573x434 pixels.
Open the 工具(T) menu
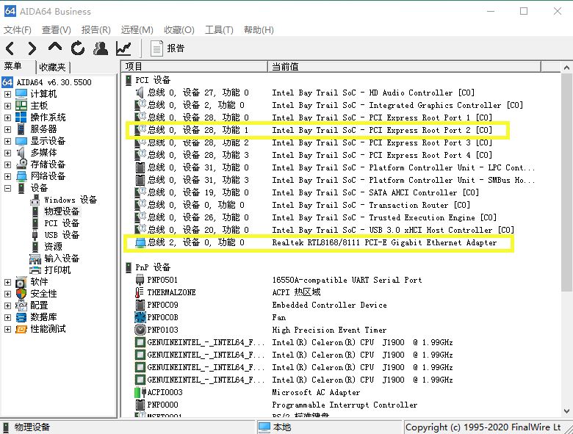[219, 29]
